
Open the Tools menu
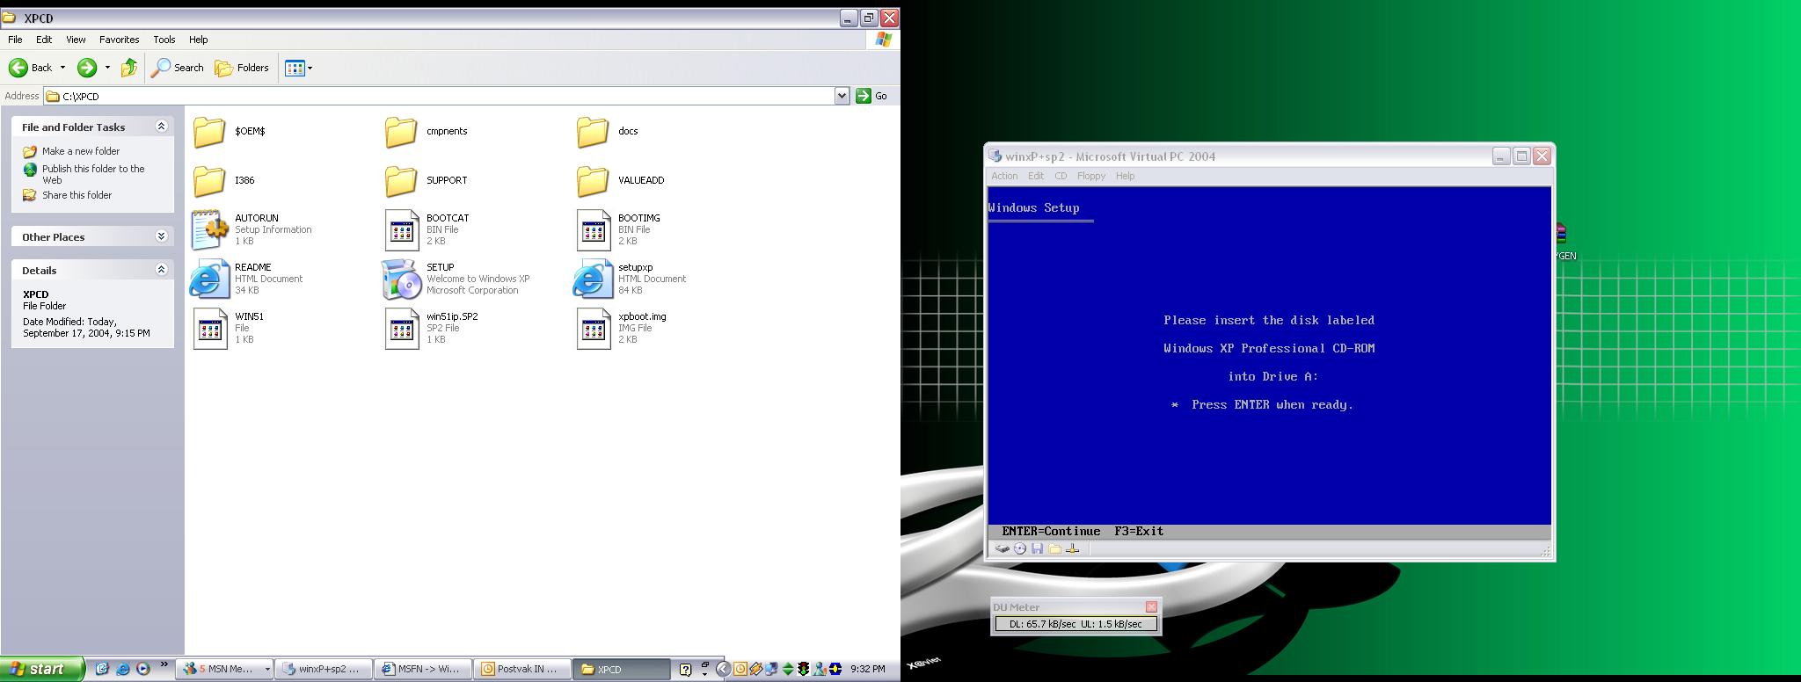[x=164, y=40]
